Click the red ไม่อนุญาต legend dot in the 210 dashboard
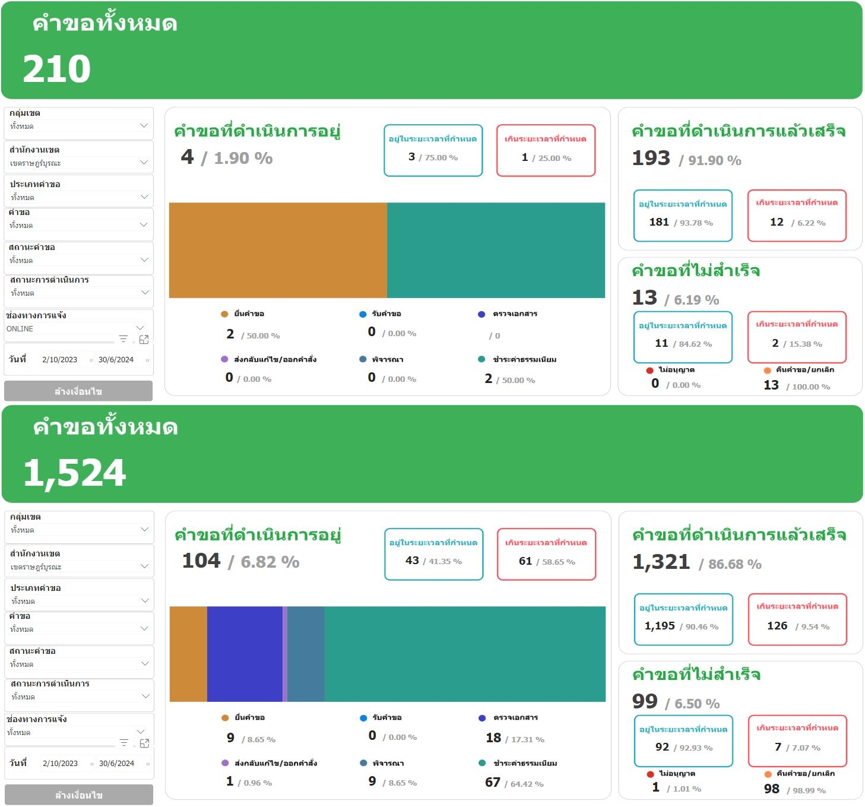This screenshot has height=807, width=865. (x=649, y=370)
